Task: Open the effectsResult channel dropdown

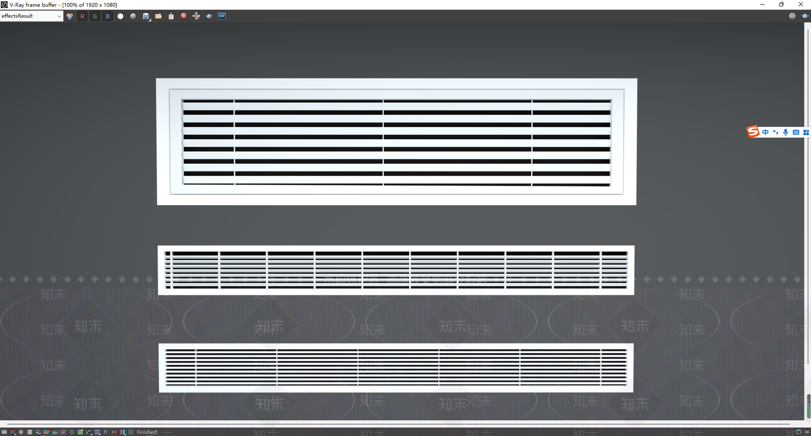Action: pyautogui.click(x=31, y=16)
